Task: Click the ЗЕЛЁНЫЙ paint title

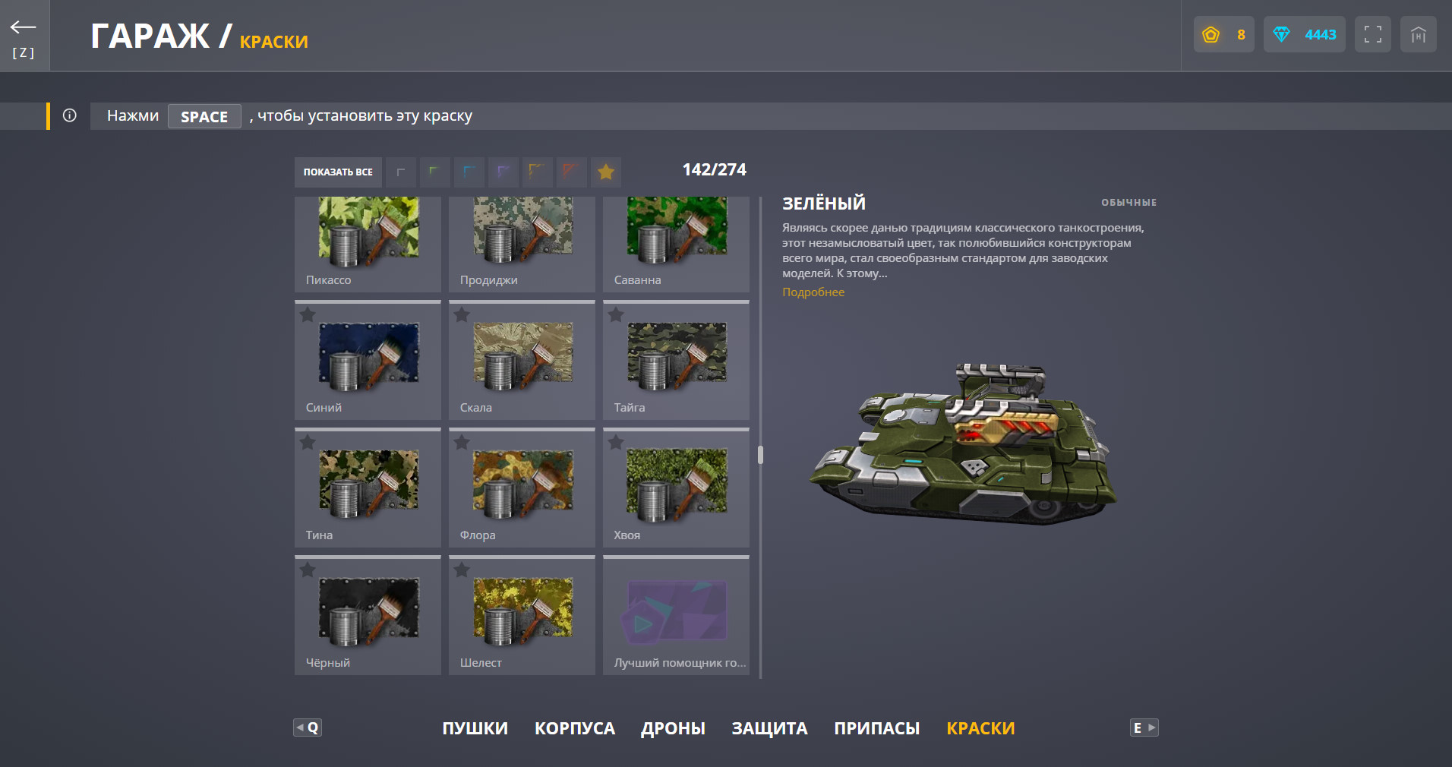Action: point(824,203)
